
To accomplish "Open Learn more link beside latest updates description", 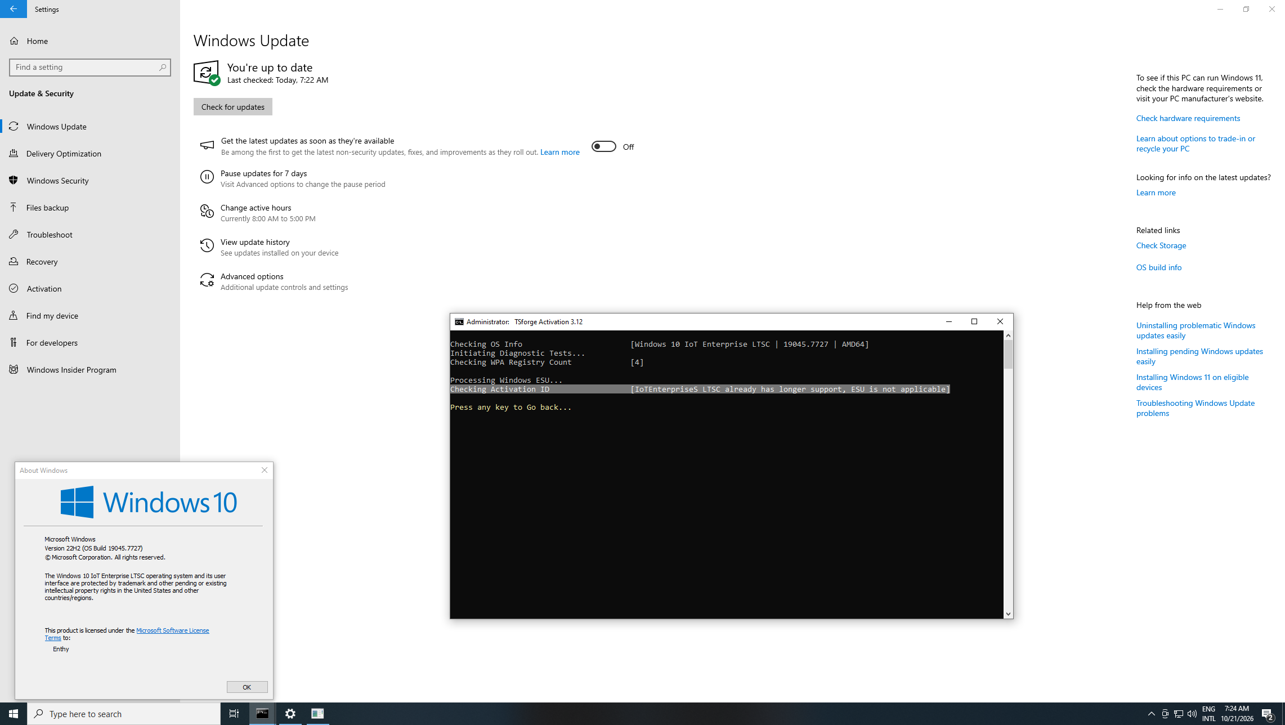I will click(x=559, y=153).
